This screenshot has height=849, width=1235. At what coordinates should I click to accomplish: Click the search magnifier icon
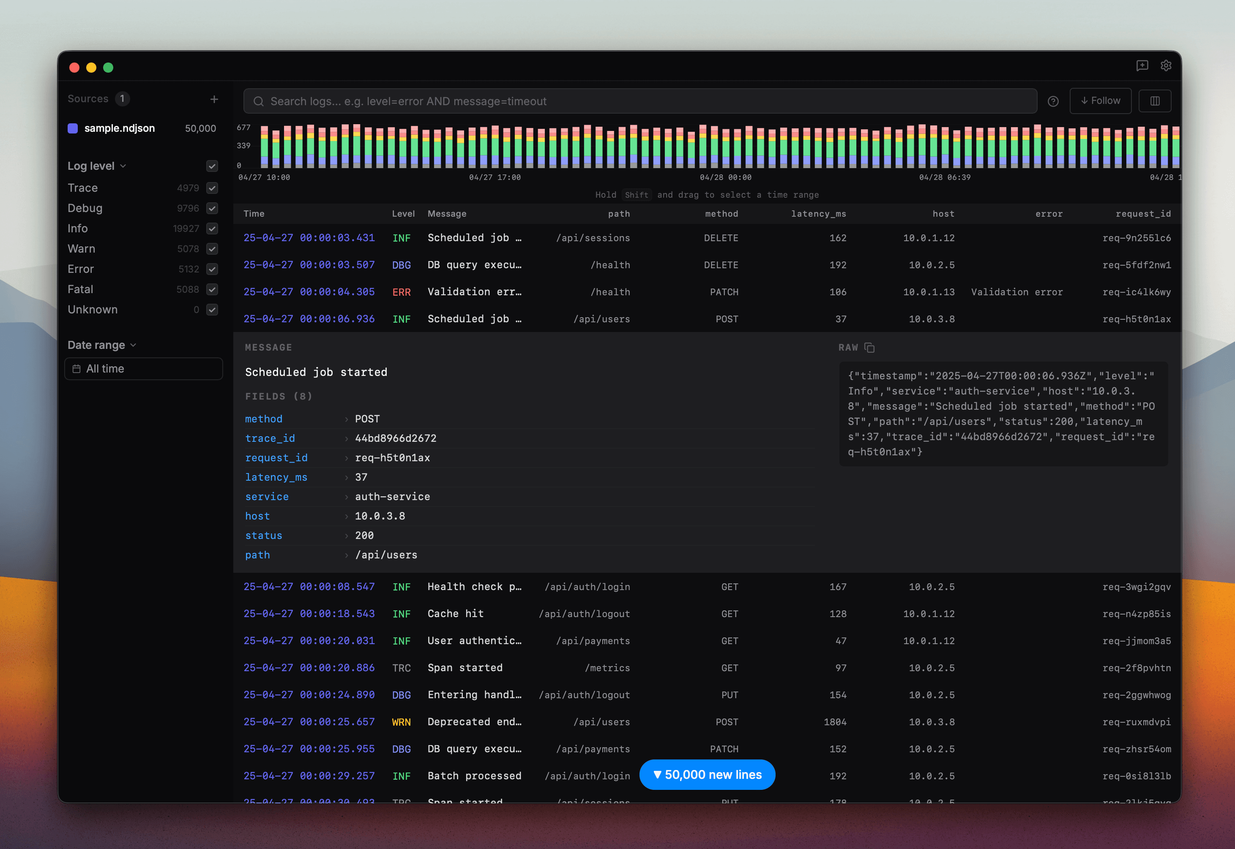pyautogui.click(x=259, y=101)
